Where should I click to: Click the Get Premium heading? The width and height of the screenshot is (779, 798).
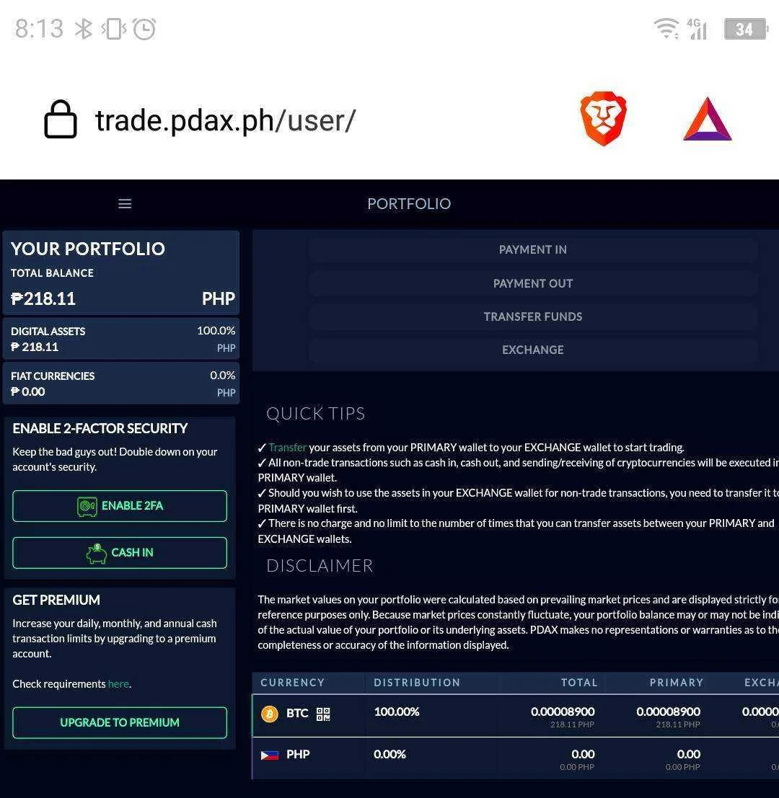click(56, 600)
